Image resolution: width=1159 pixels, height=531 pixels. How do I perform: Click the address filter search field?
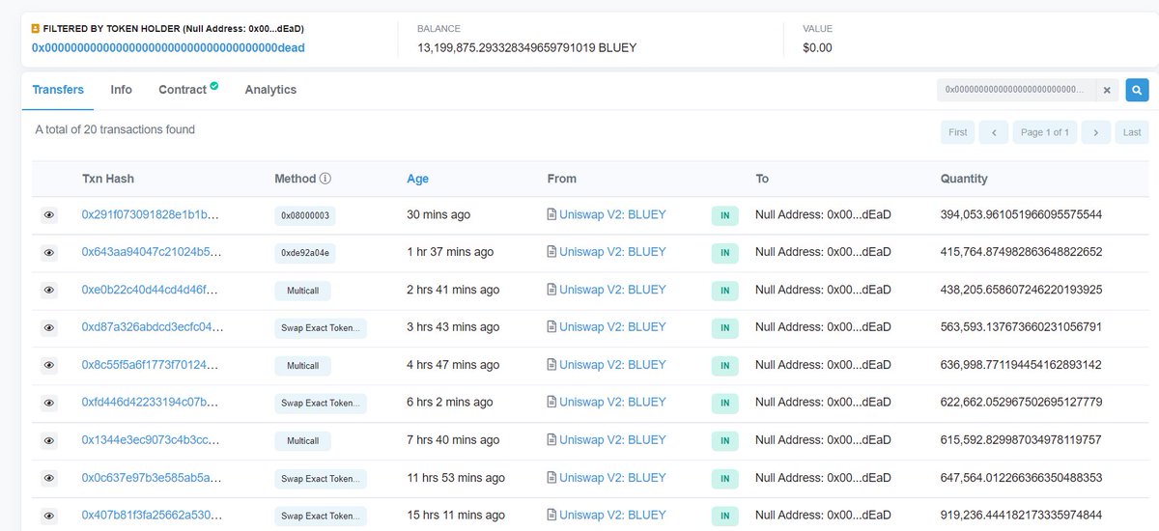1016,90
